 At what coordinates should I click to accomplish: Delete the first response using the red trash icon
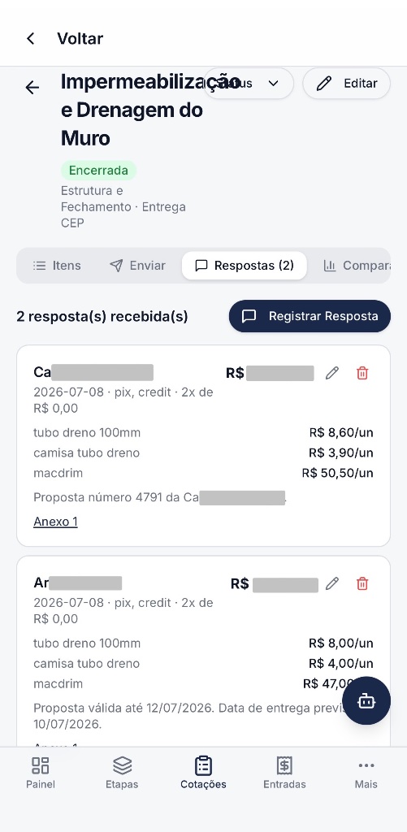click(x=362, y=373)
